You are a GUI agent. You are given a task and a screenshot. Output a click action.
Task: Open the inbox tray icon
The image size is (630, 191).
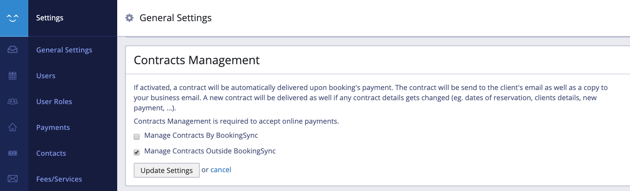click(x=13, y=50)
